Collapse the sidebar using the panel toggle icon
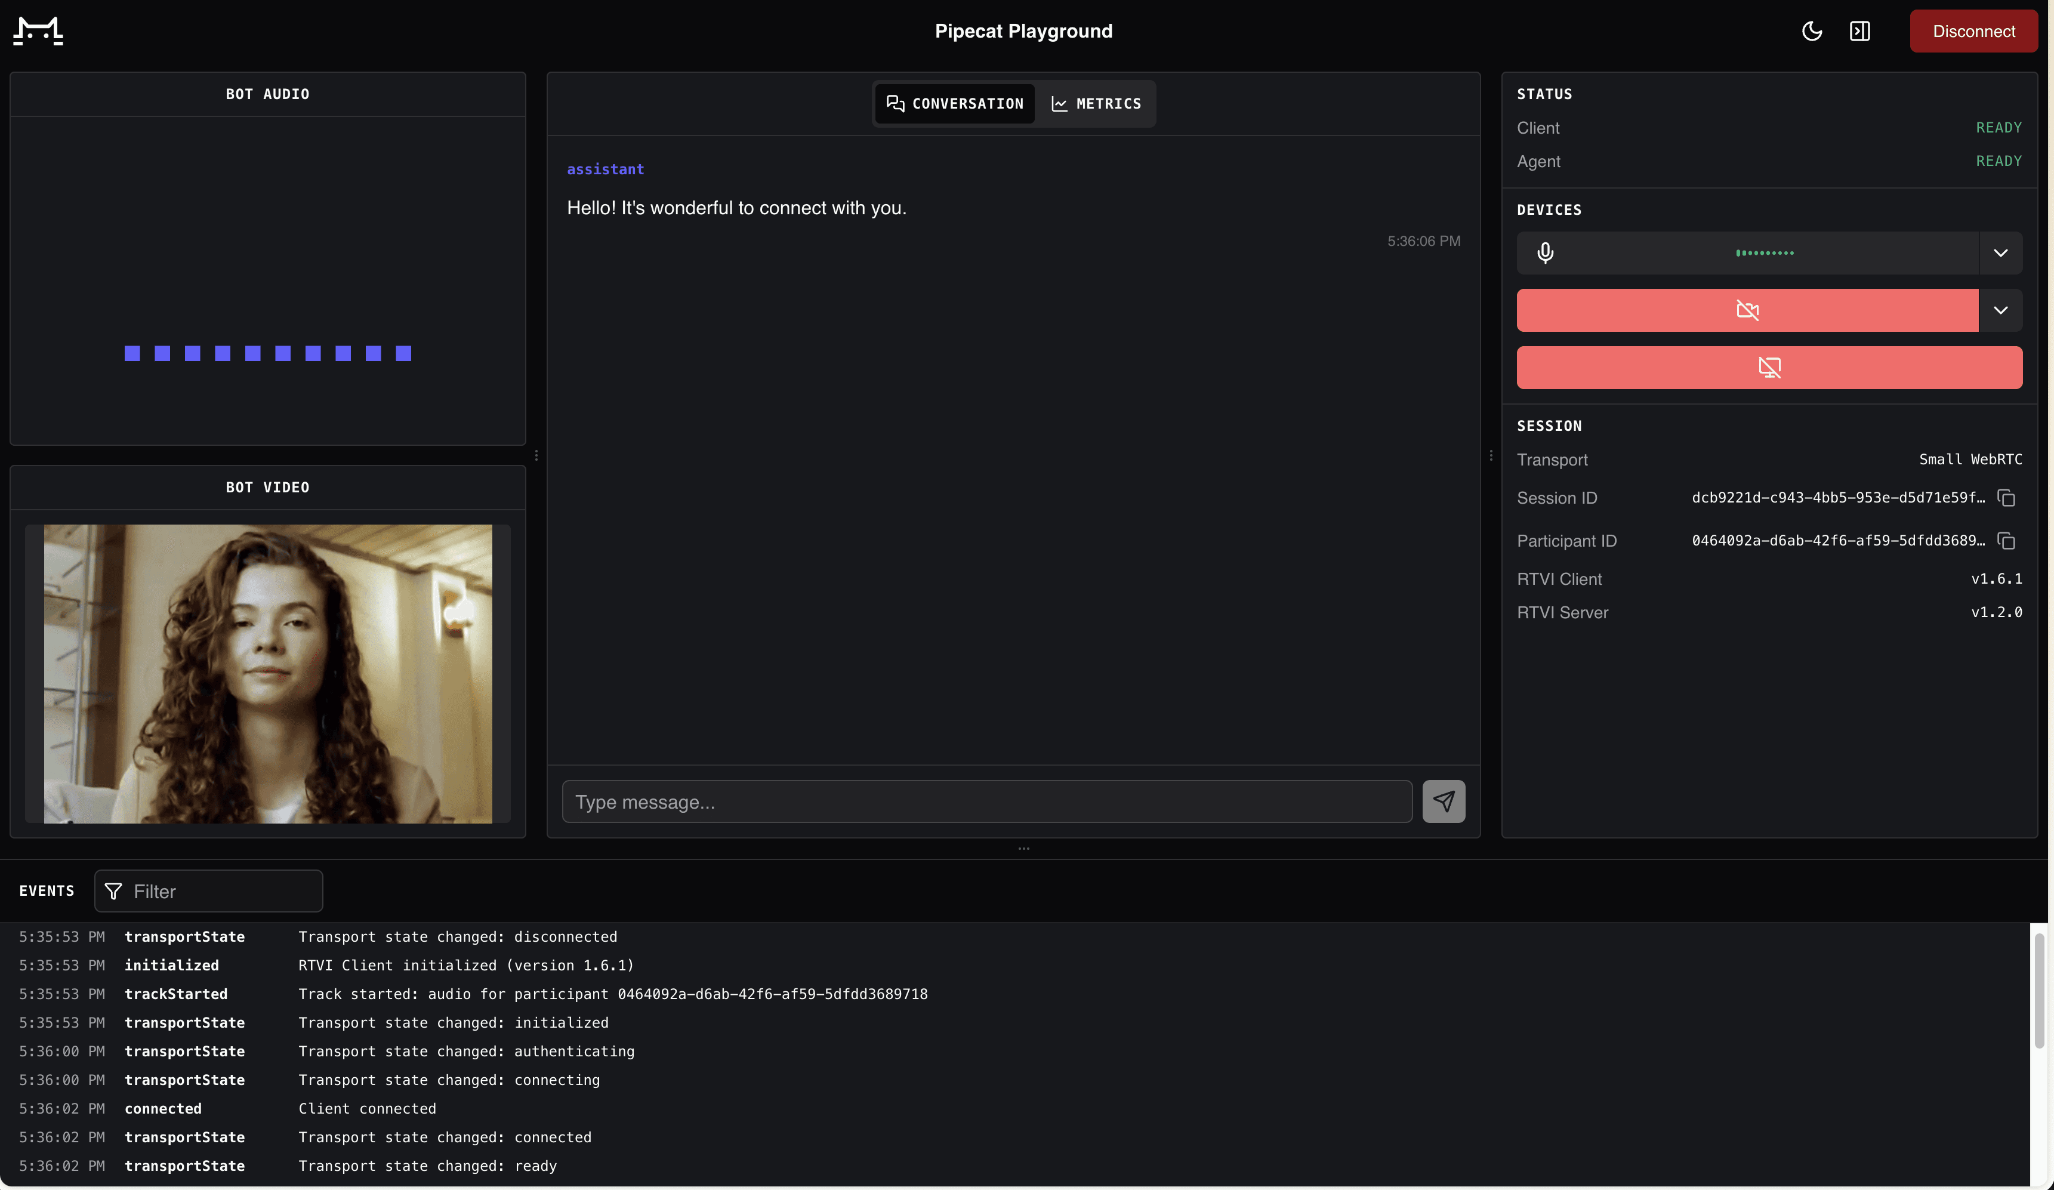Image resolution: width=2054 pixels, height=1190 pixels. 1861,31
